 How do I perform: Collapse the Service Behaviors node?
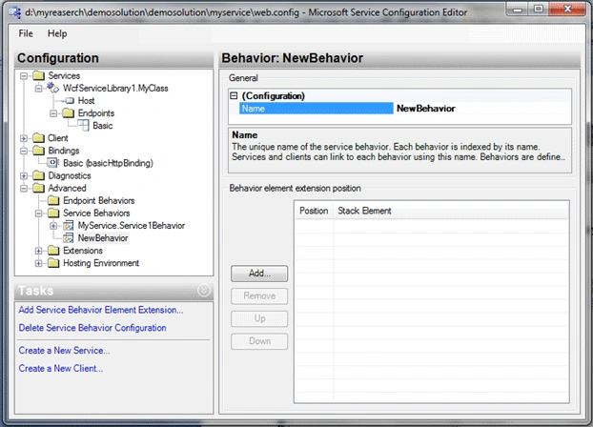click(x=38, y=213)
